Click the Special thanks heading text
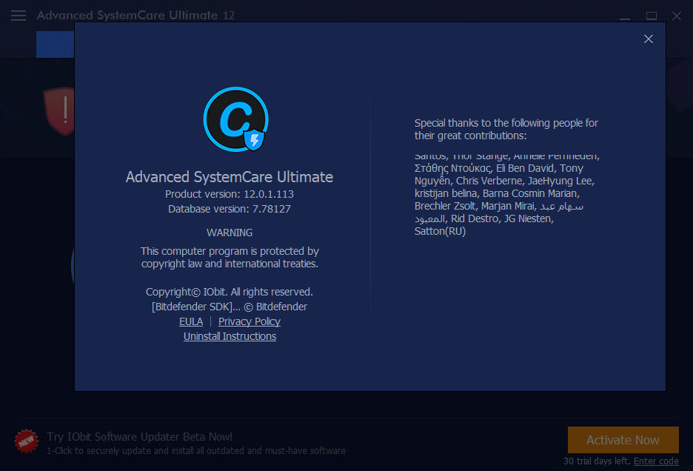The image size is (693, 471). click(x=506, y=129)
